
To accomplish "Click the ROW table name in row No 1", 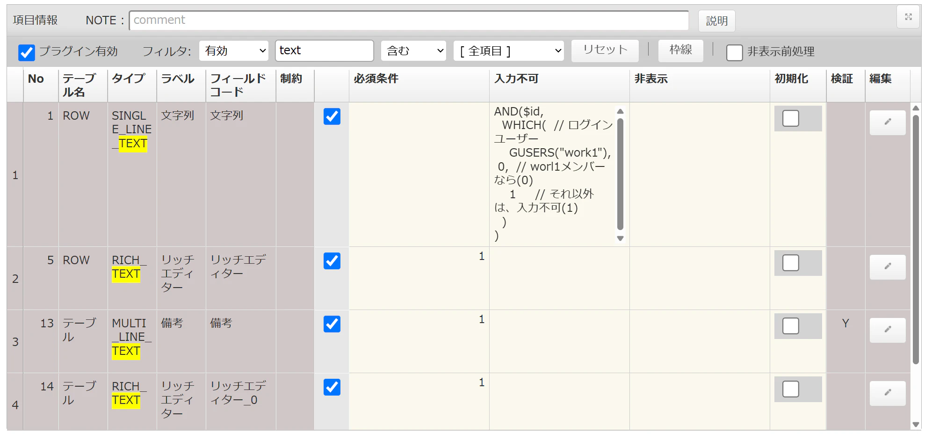I will pyautogui.click(x=76, y=115).
